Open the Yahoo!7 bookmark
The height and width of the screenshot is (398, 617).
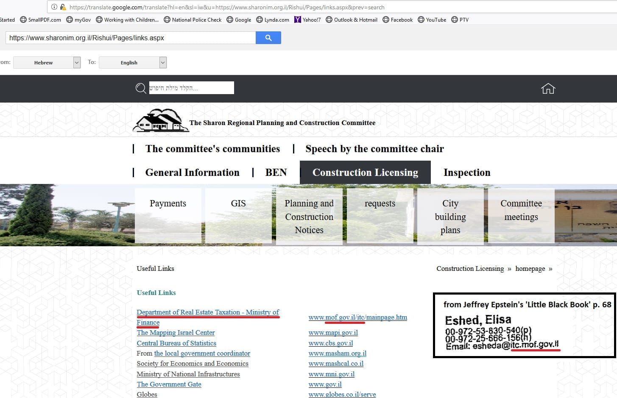click(307, 19)
